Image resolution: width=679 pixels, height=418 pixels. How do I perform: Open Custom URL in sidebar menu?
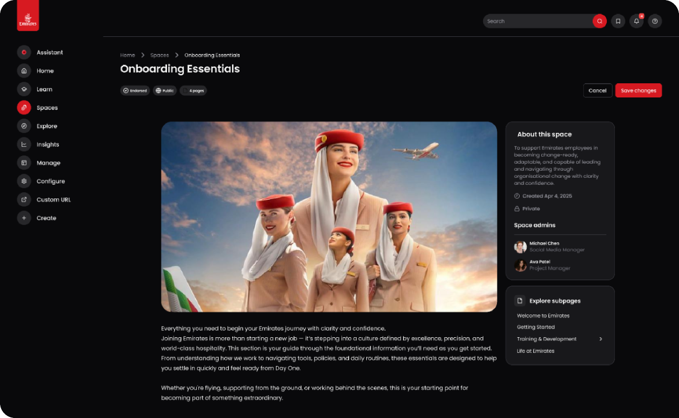54,199
